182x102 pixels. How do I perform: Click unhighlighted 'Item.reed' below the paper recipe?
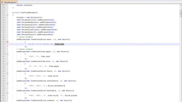point(45,56)
